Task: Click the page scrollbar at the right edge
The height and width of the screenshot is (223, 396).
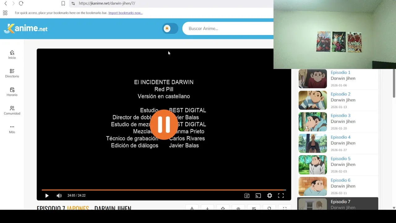Action: 394,84
